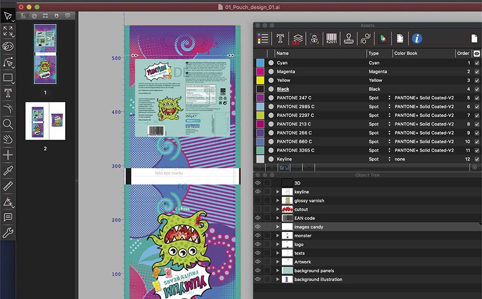
Task: Open the blue info asset view
Action: 417,38
